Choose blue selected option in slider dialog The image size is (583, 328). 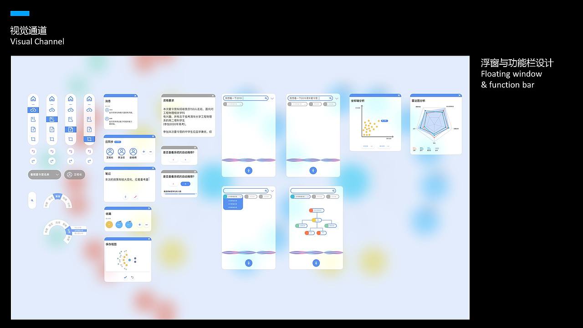[185, 184]
